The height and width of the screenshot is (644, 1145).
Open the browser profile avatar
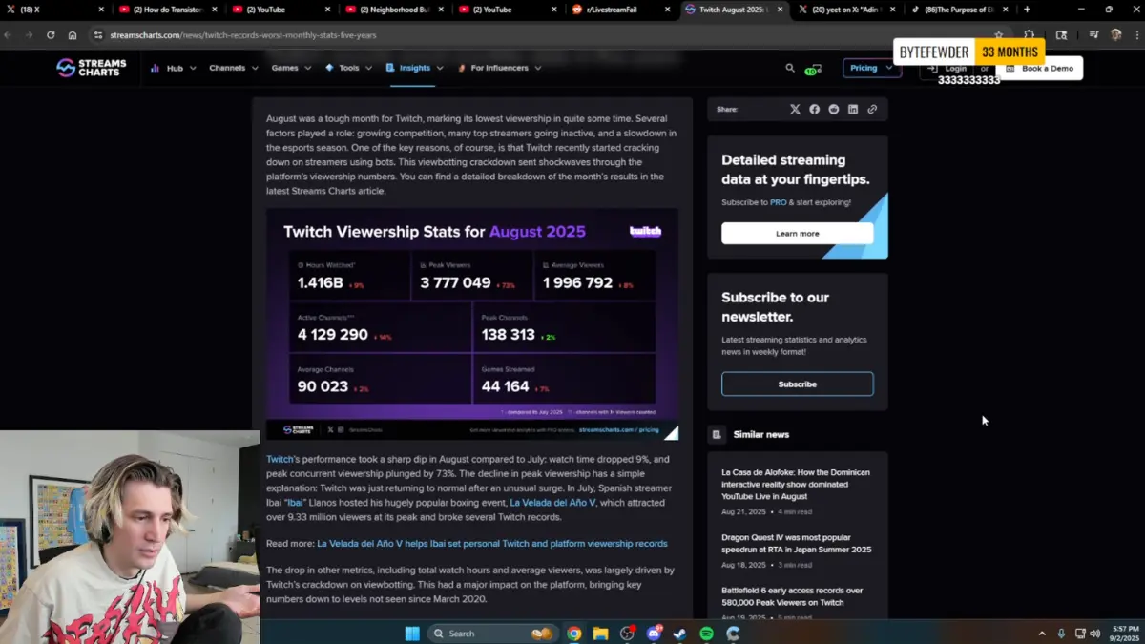(x=1115, y=35)
